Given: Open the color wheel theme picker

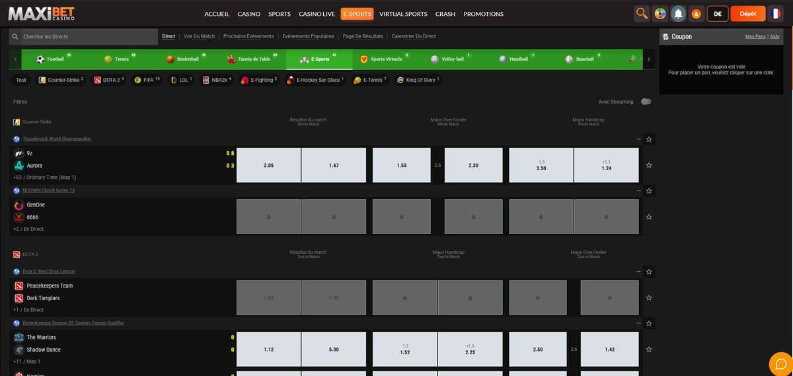Looking at the screenshot, I should click(660, 13).
